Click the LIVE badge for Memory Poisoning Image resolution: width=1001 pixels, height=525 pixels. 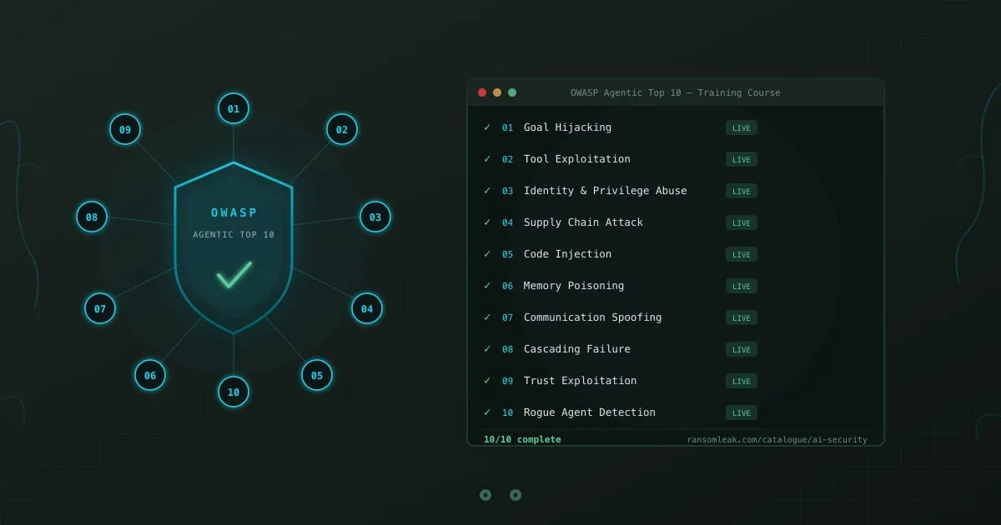(742, 286)
